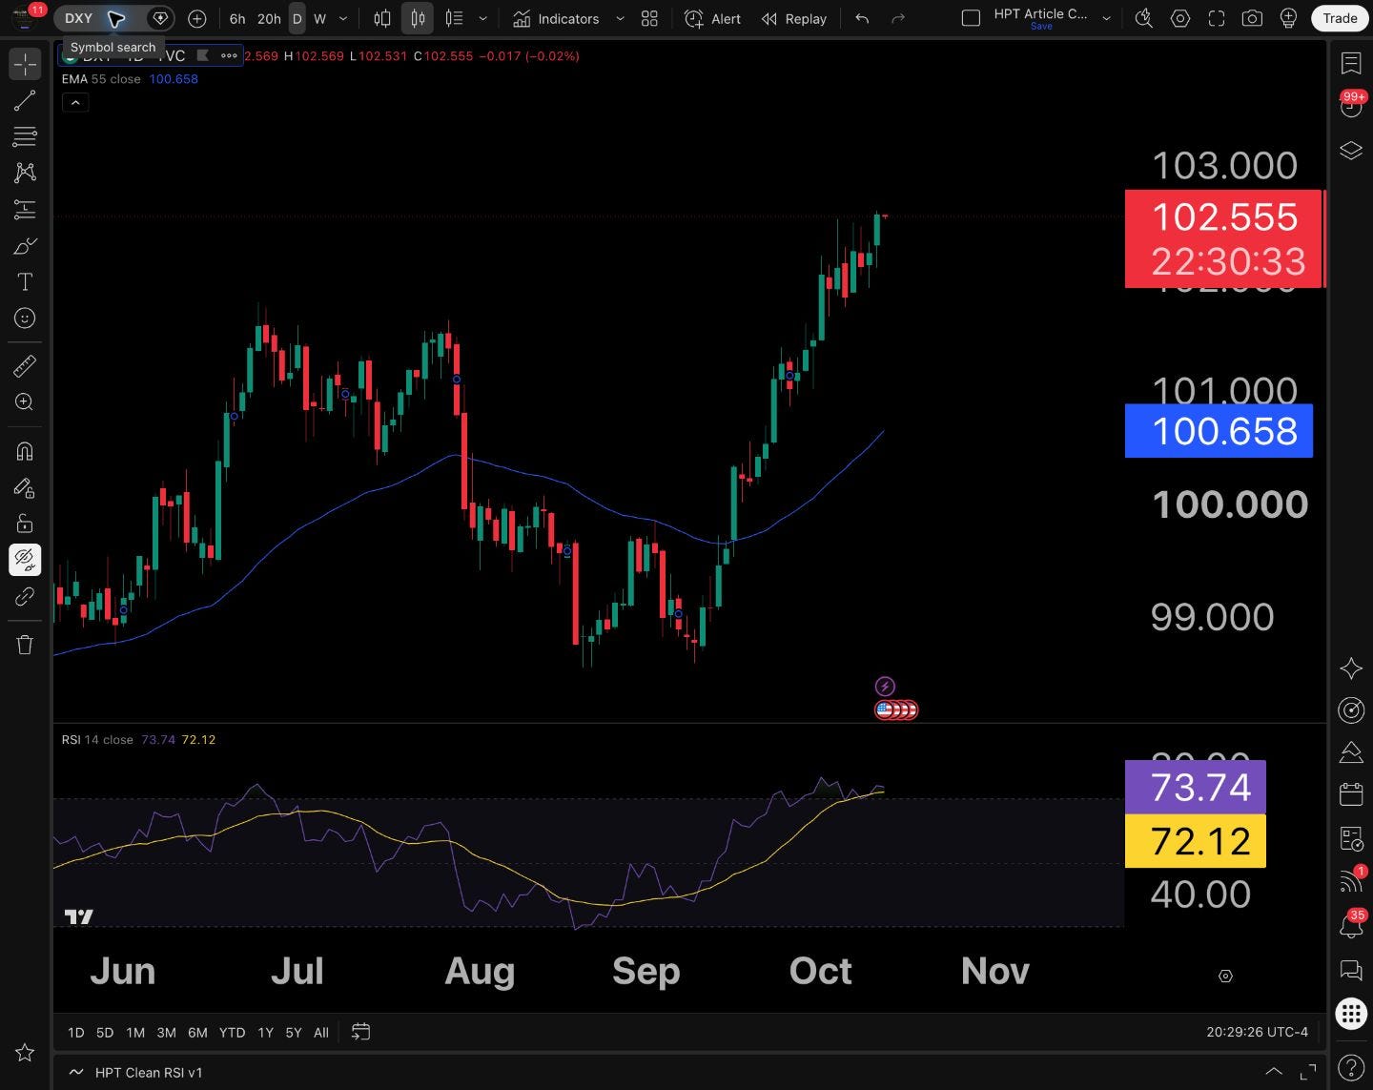Take a chart snapshot with camera icon
This screenshot has width=1373, height=1090.
click(1252, 18)
